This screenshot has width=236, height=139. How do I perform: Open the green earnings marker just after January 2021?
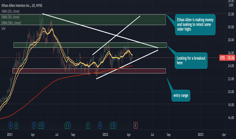[x=16, y=125]
